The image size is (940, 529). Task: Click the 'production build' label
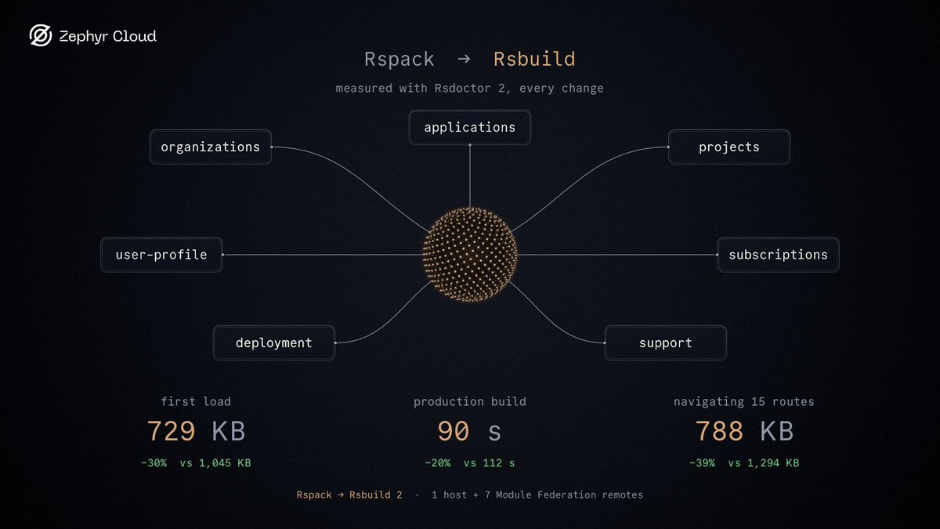tap(470, 401)
